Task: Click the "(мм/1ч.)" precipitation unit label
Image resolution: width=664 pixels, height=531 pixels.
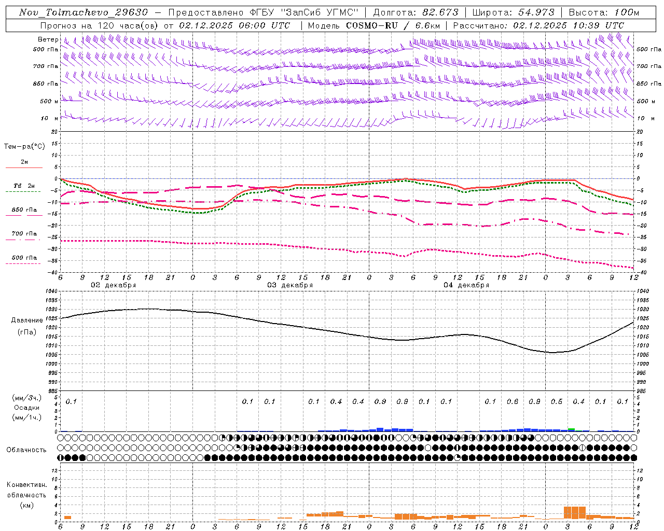Action: click(26, 417)
